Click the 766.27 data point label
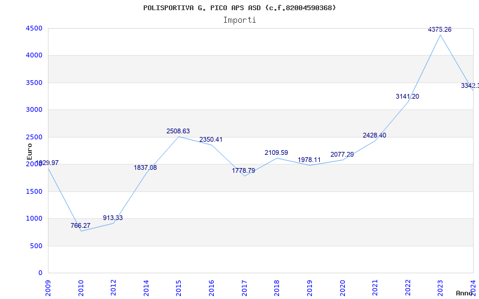This screenshot has width=479, height=299. click(80, 225)
